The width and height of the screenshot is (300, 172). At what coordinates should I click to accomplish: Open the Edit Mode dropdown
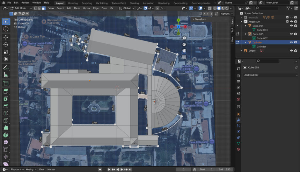[x=21, y=8]
